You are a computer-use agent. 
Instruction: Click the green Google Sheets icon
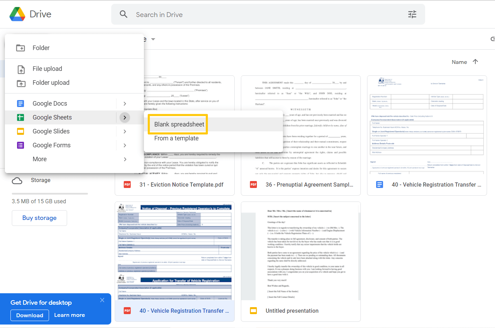(21, 117)
